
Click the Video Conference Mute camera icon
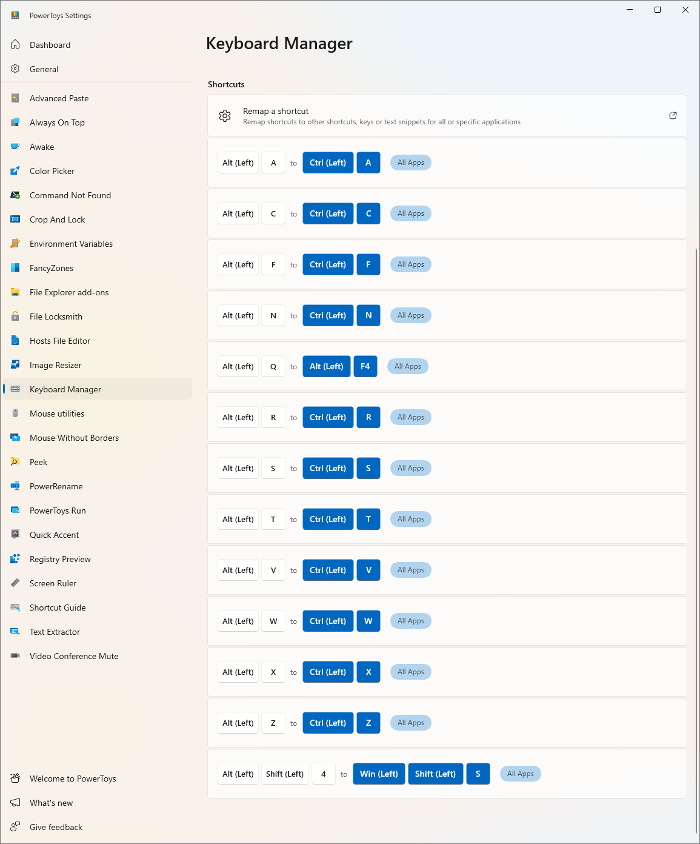(x=15, y=656)
